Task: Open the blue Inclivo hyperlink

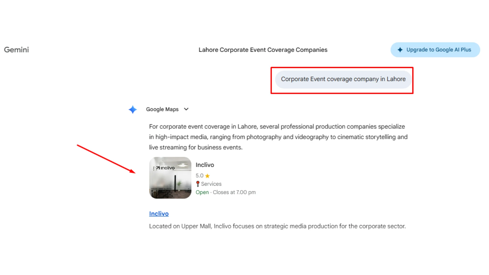Action: (x=159, y=214)
